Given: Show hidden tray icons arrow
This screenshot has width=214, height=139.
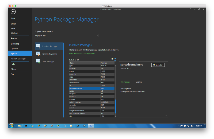Looking at the screenshot, I should pos(178,126).
